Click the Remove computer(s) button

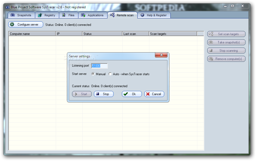[226, 59]
